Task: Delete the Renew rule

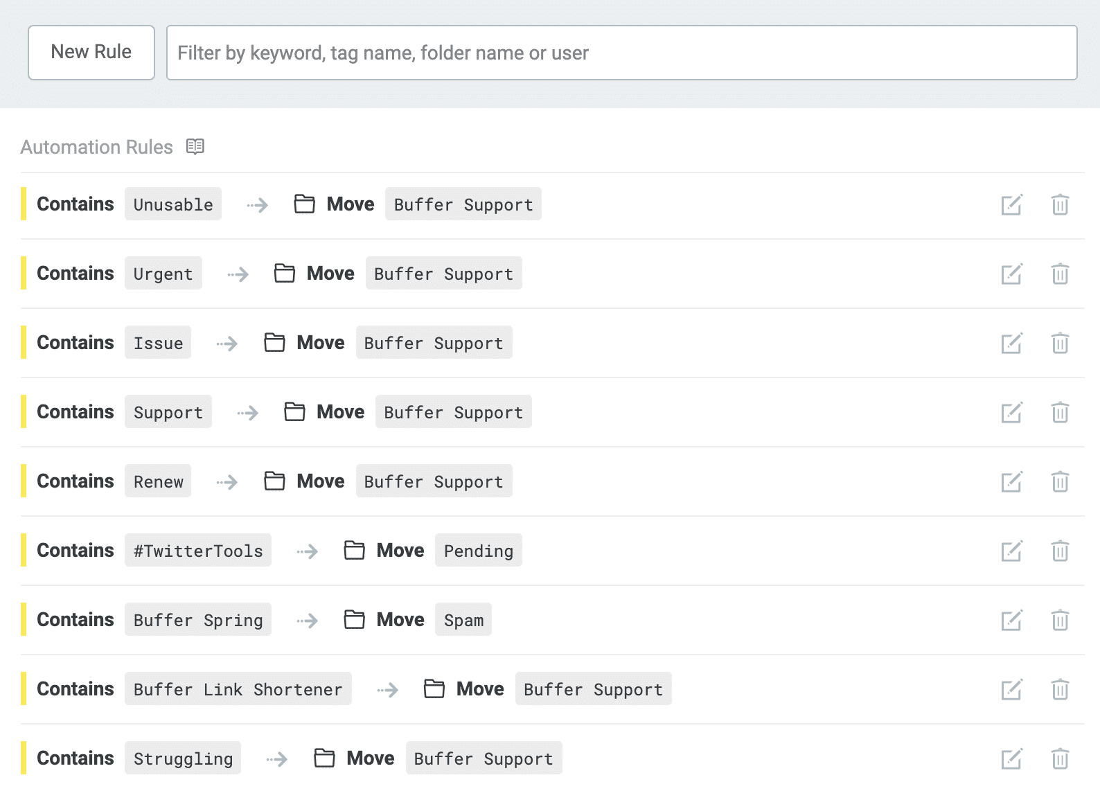Action: [x=1060, y=482]
